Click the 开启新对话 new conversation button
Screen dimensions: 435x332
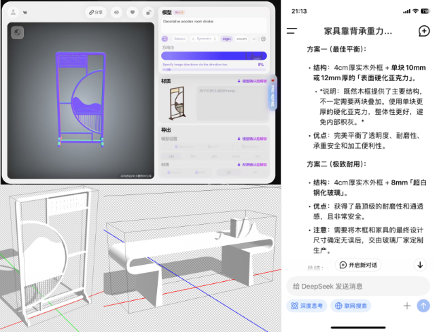(x=359, y=264)
